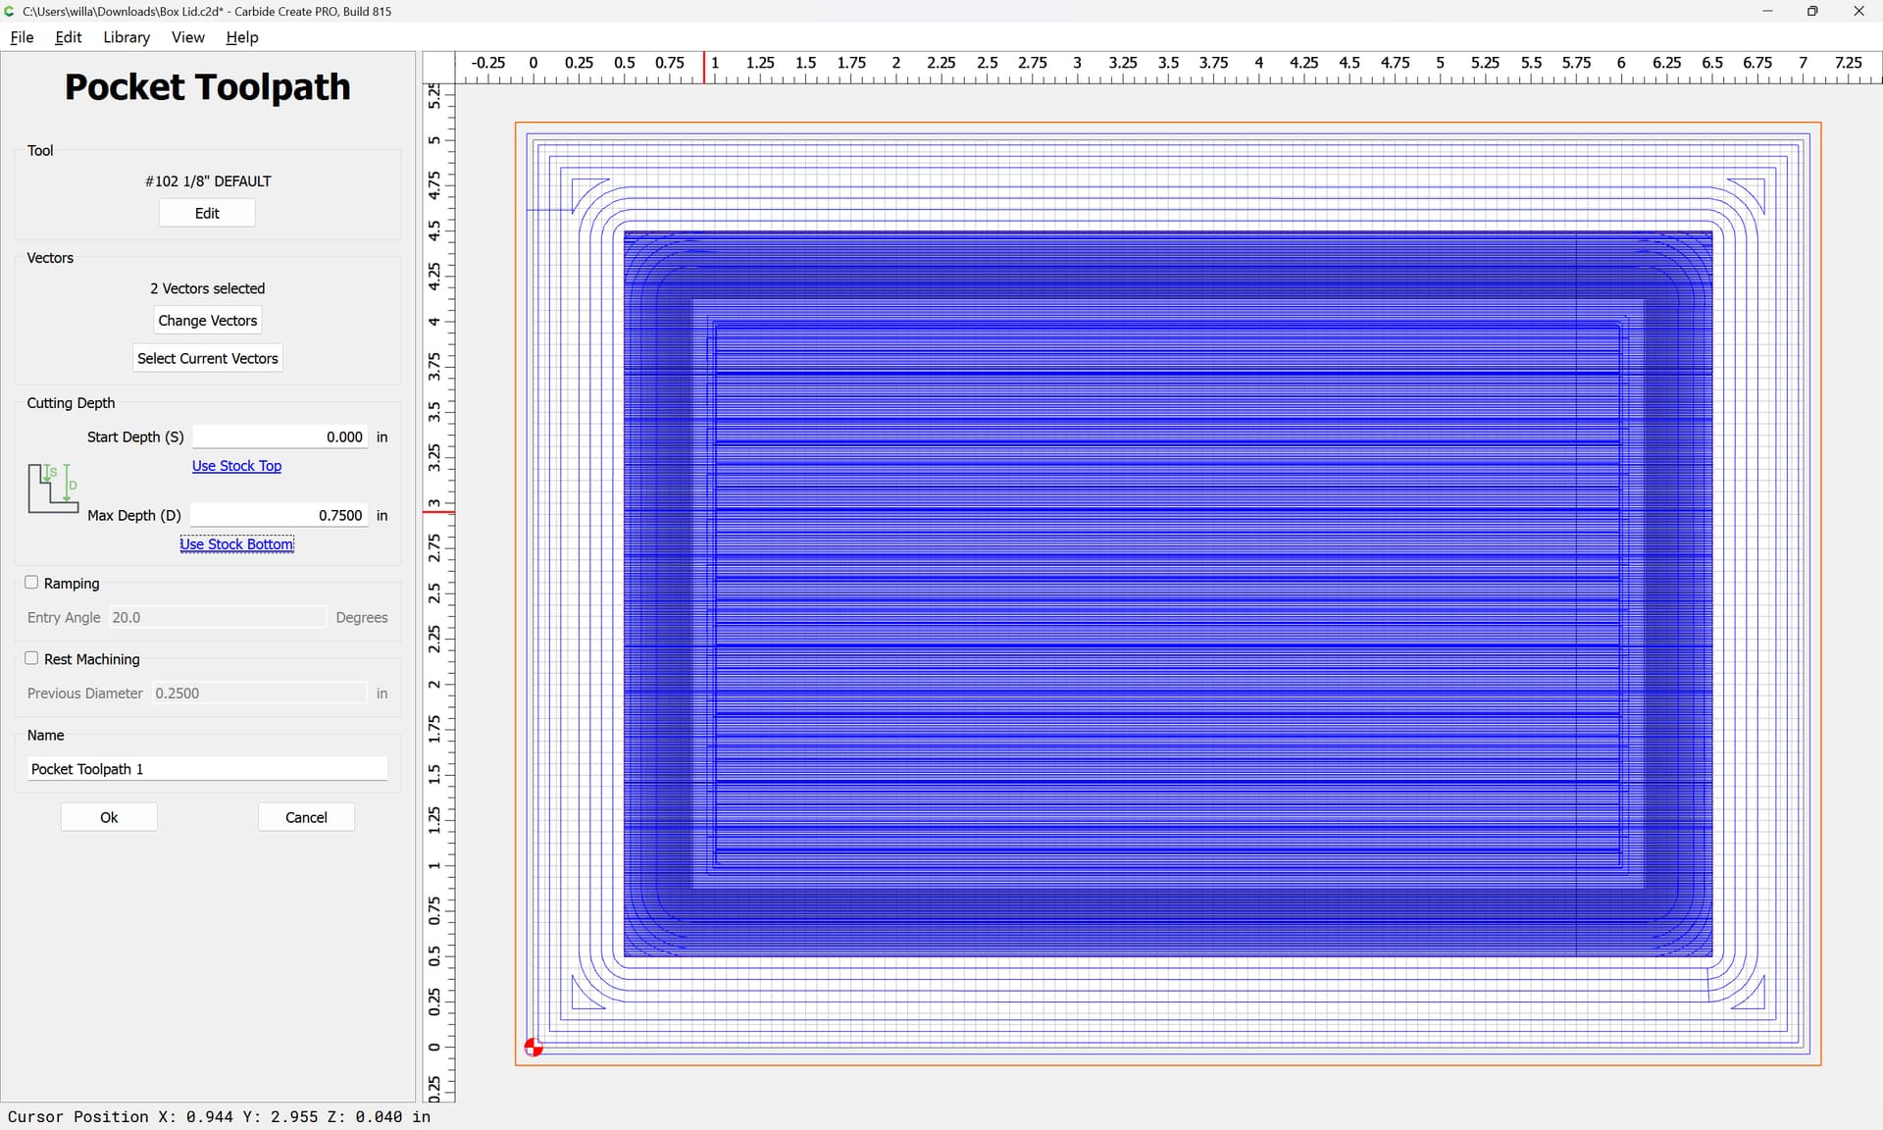1883x1130 pixels.
Task: Open the Library menu
Action: pyautogui.click(x=127, y=37)
